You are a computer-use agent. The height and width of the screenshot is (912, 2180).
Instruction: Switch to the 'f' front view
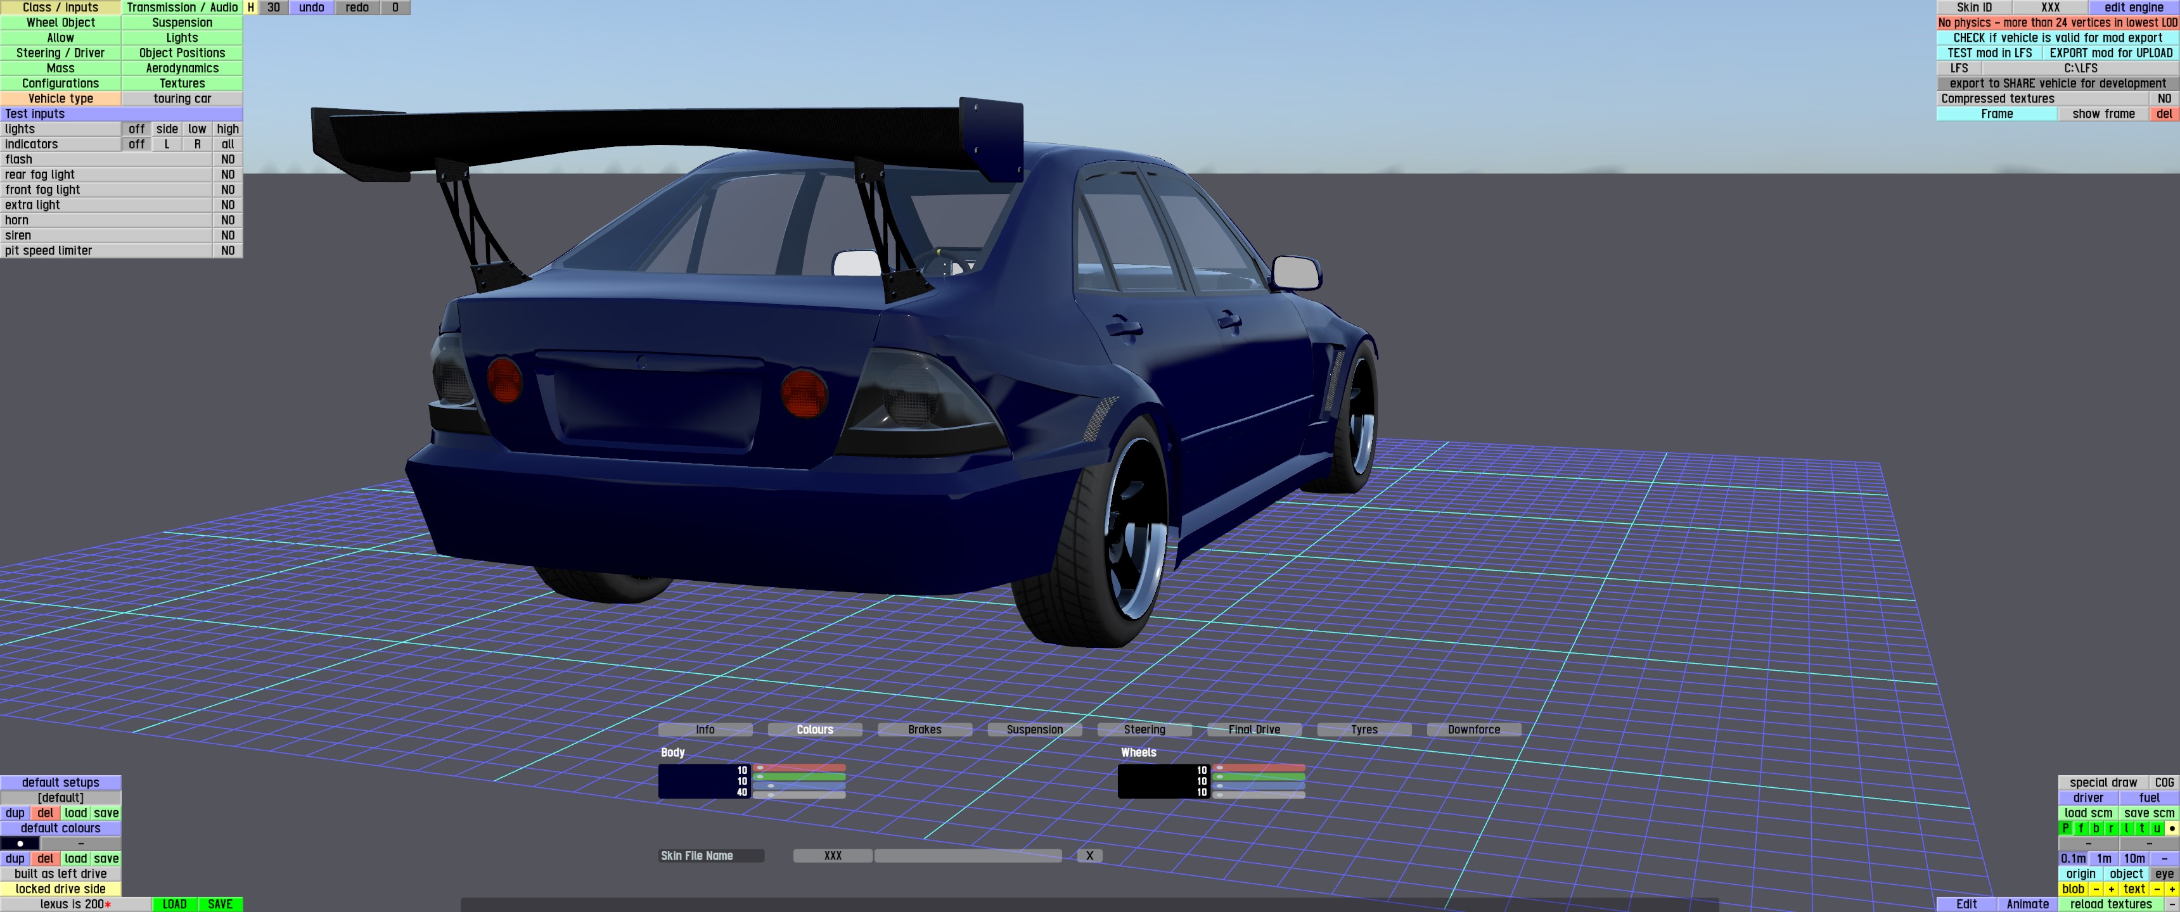2081,828
